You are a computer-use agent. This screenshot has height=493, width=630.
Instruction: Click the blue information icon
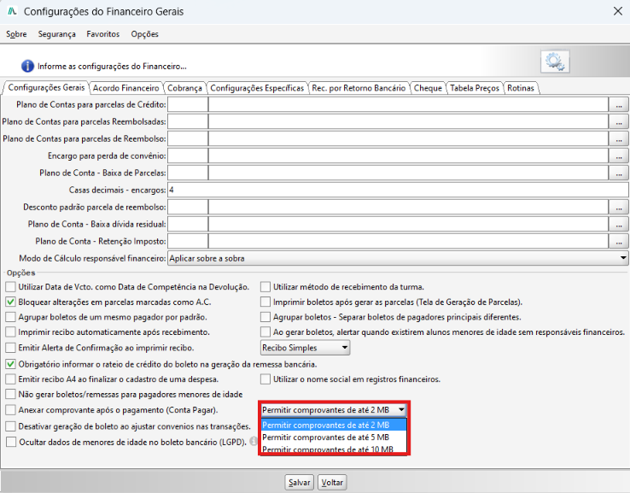(x=27, y=66)
